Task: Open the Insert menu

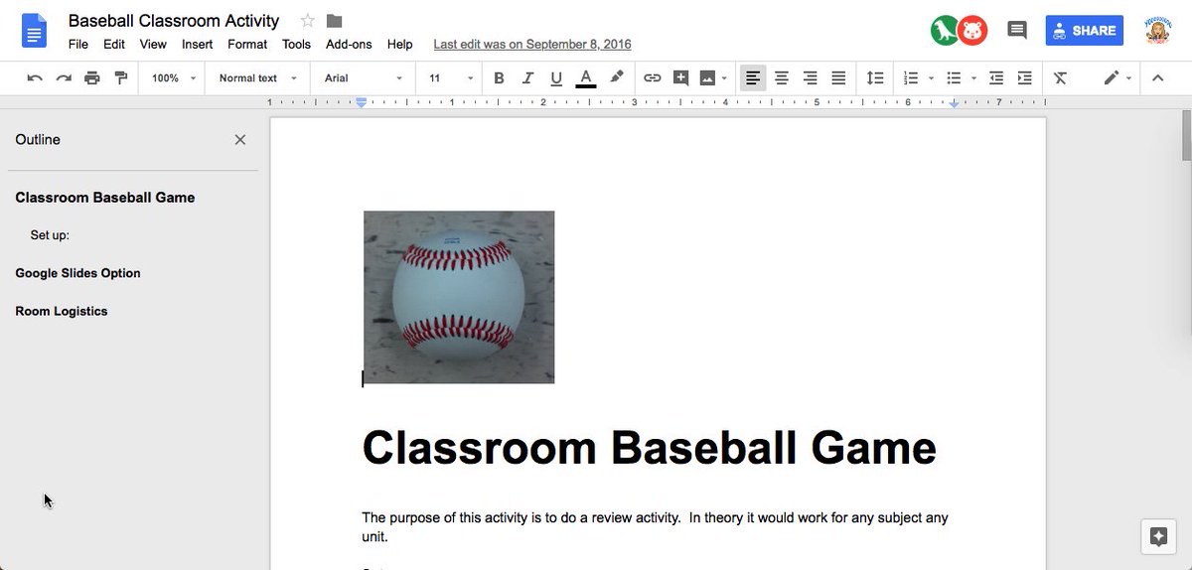Action: click(197, 44)
